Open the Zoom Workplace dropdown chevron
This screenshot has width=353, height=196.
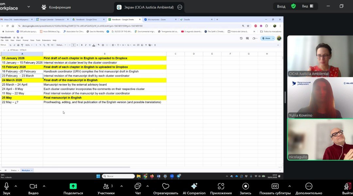coord(29,7)
